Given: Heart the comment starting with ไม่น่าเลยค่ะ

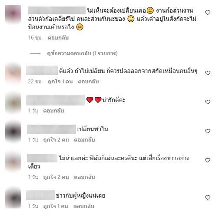Looking at the screenshot, I should click(208, 160).
